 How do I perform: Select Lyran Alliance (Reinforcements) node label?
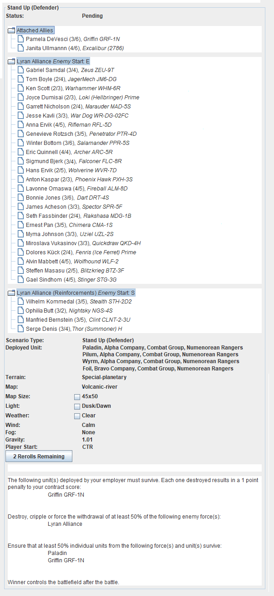click(x=76, y=293)
